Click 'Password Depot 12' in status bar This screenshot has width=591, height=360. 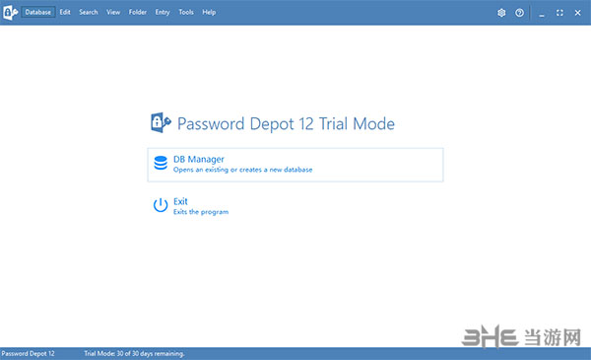pos(28,353)
